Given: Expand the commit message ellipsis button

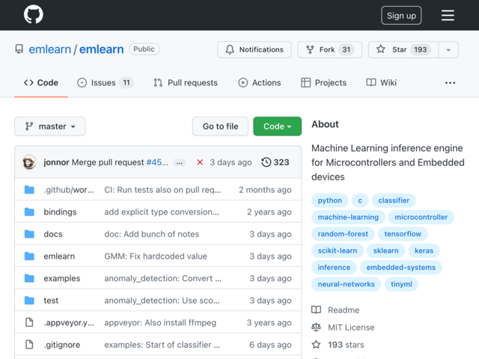Looking at the screenshot, I should pos(180,163).
